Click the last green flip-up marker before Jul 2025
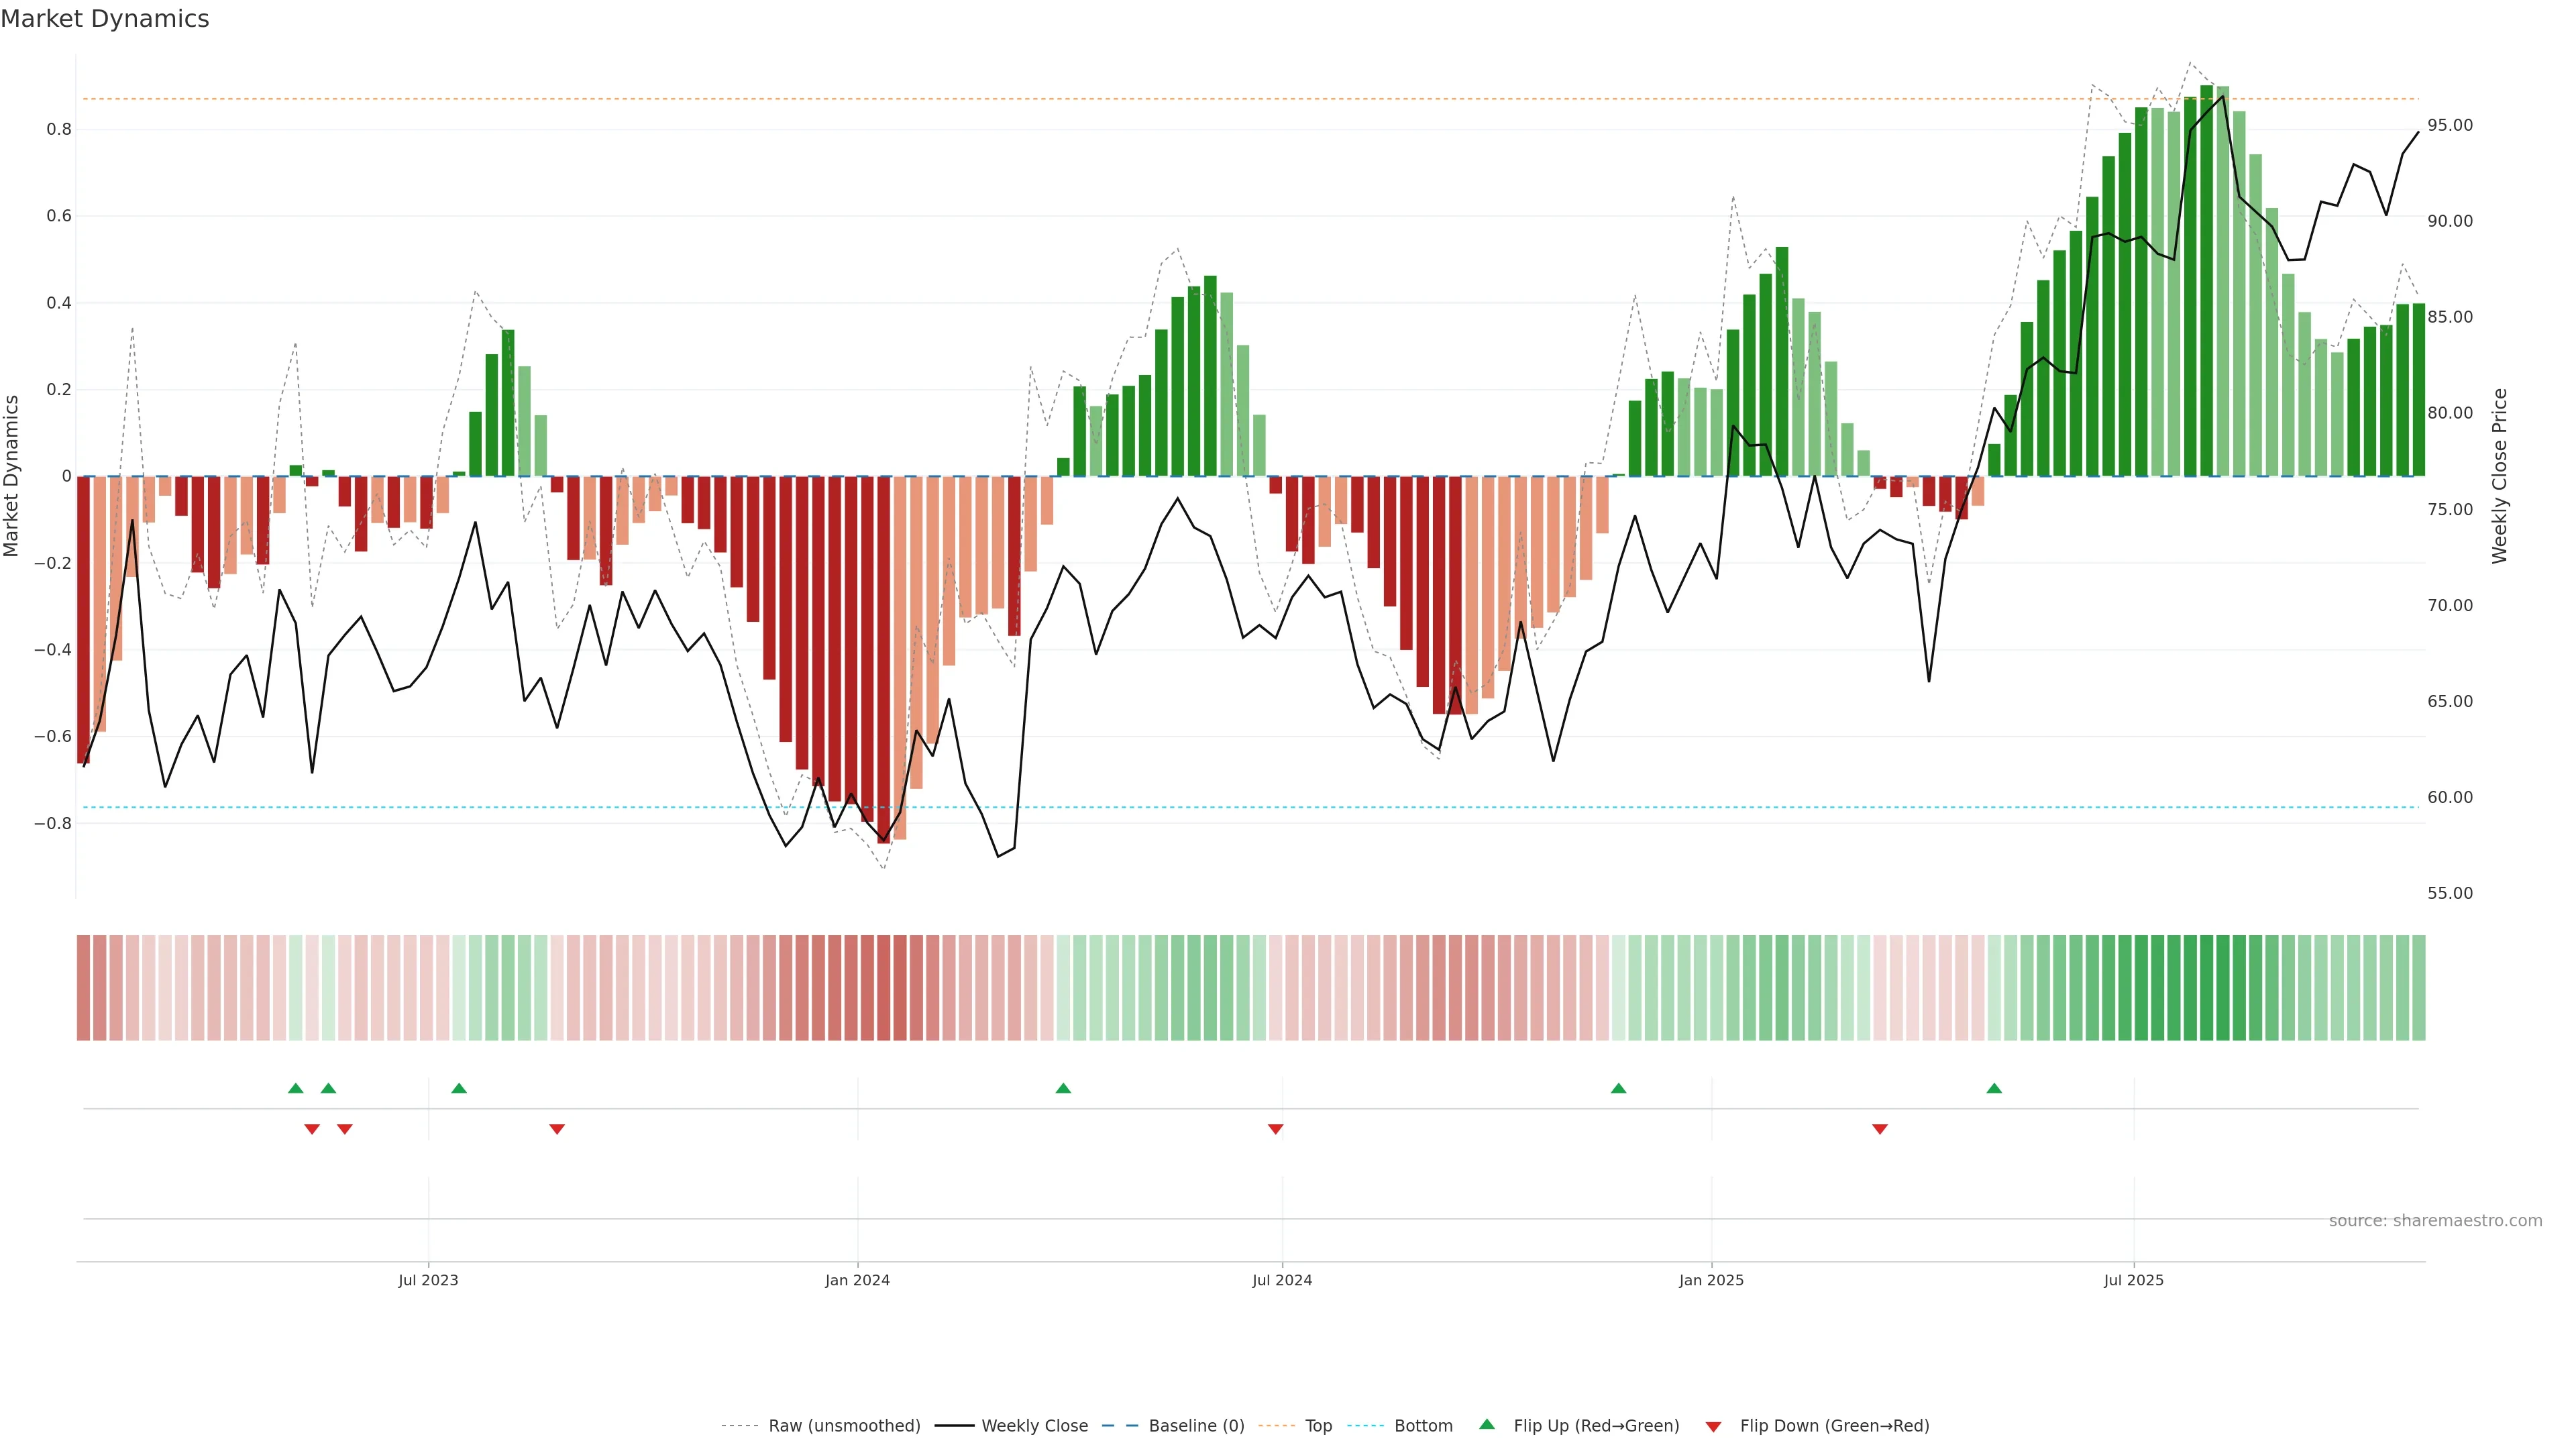Image resolution: width=2576 pixels, height=1449 pixels. pos(1994,1088)
